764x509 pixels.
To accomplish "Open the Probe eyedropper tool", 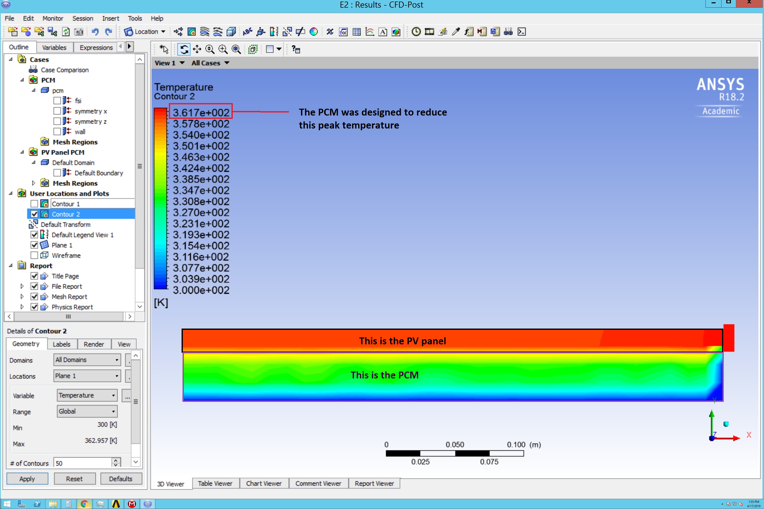I will 456,32.
